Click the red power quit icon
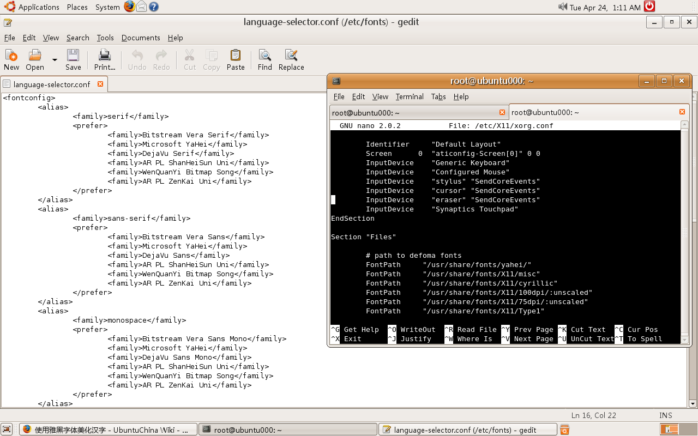The image size is (698, 436). tap(649, 7)
